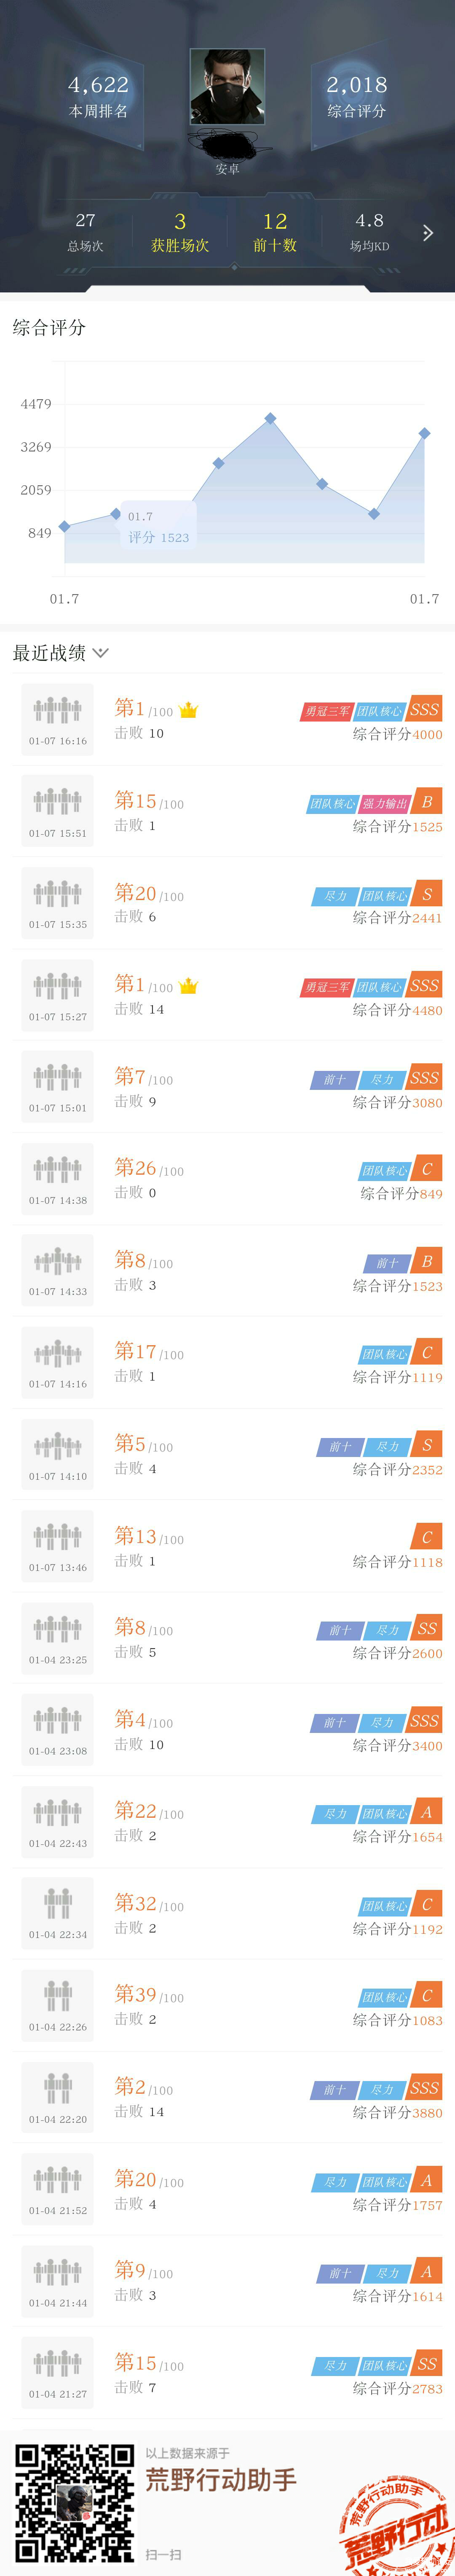The image size is (455, 2576).
Task: Switch to the 总场次 stat
Action: (86, 232)
